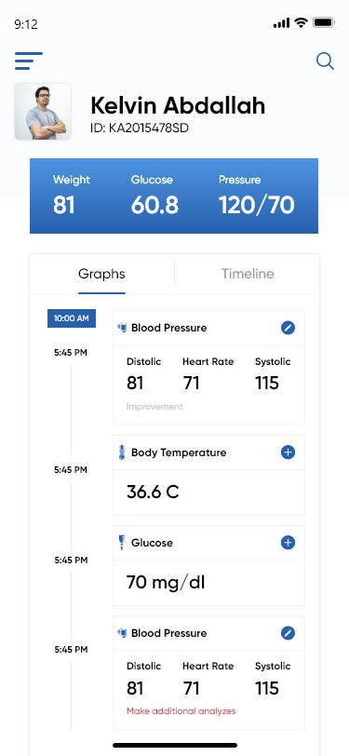Edit the first Blood Pressure entry

[288, 328]
